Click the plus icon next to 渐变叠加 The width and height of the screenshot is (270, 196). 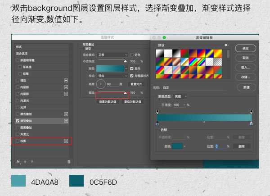click(x=66, y=121)
